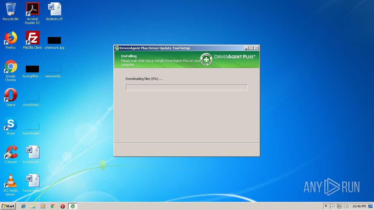Open network status tray icon
This screenshot has width=374, height=210.
click(x=339, y=206)
